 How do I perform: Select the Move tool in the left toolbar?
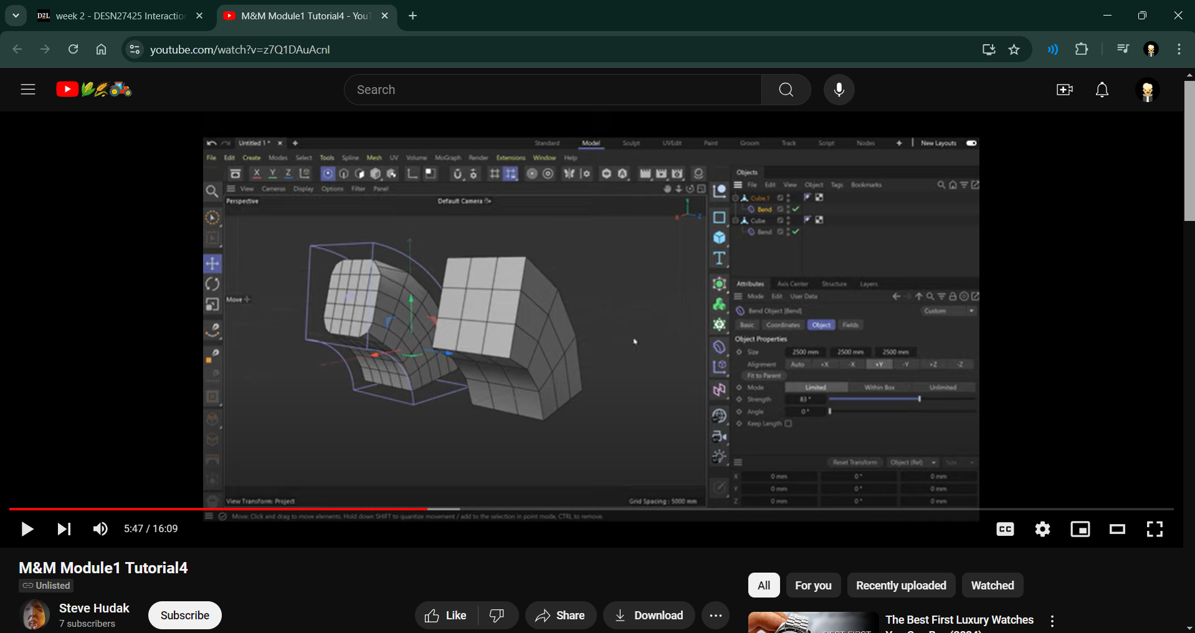(x=212, y=263)
